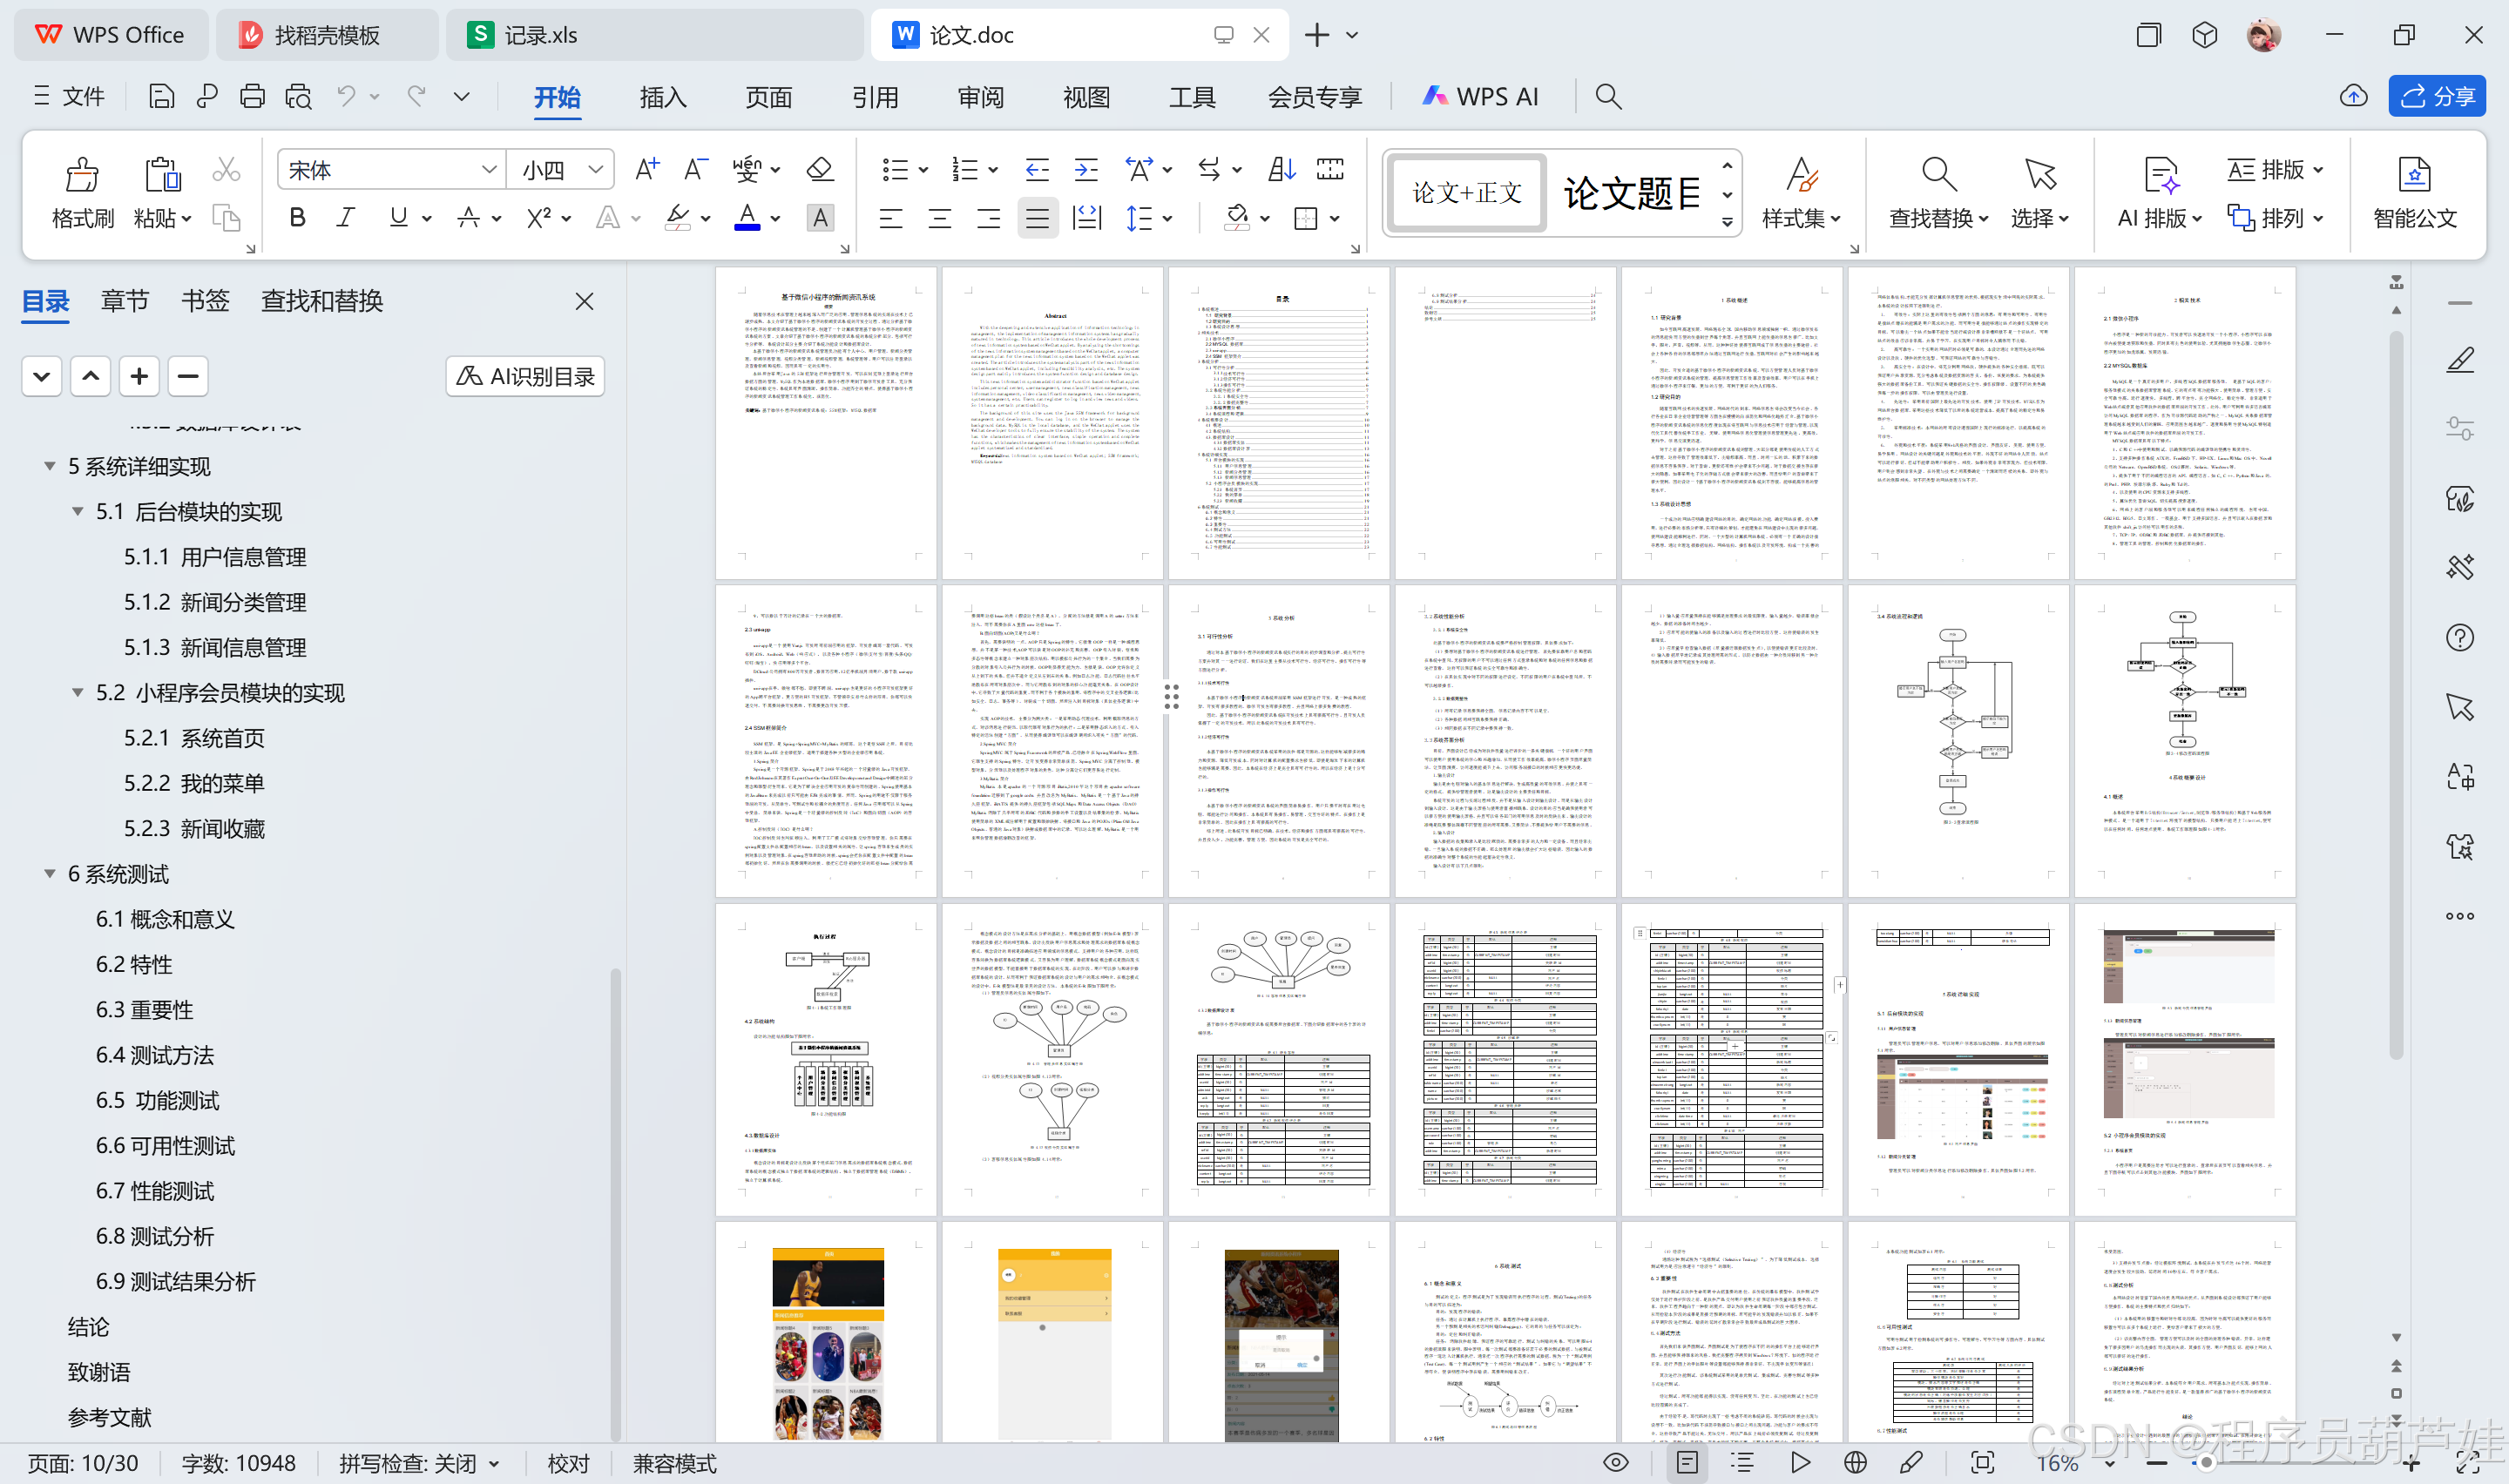Toggle Center alignment
The height and width of the screenshot is (1484, 2509).
pyautogui.click(x=939, y=217)
